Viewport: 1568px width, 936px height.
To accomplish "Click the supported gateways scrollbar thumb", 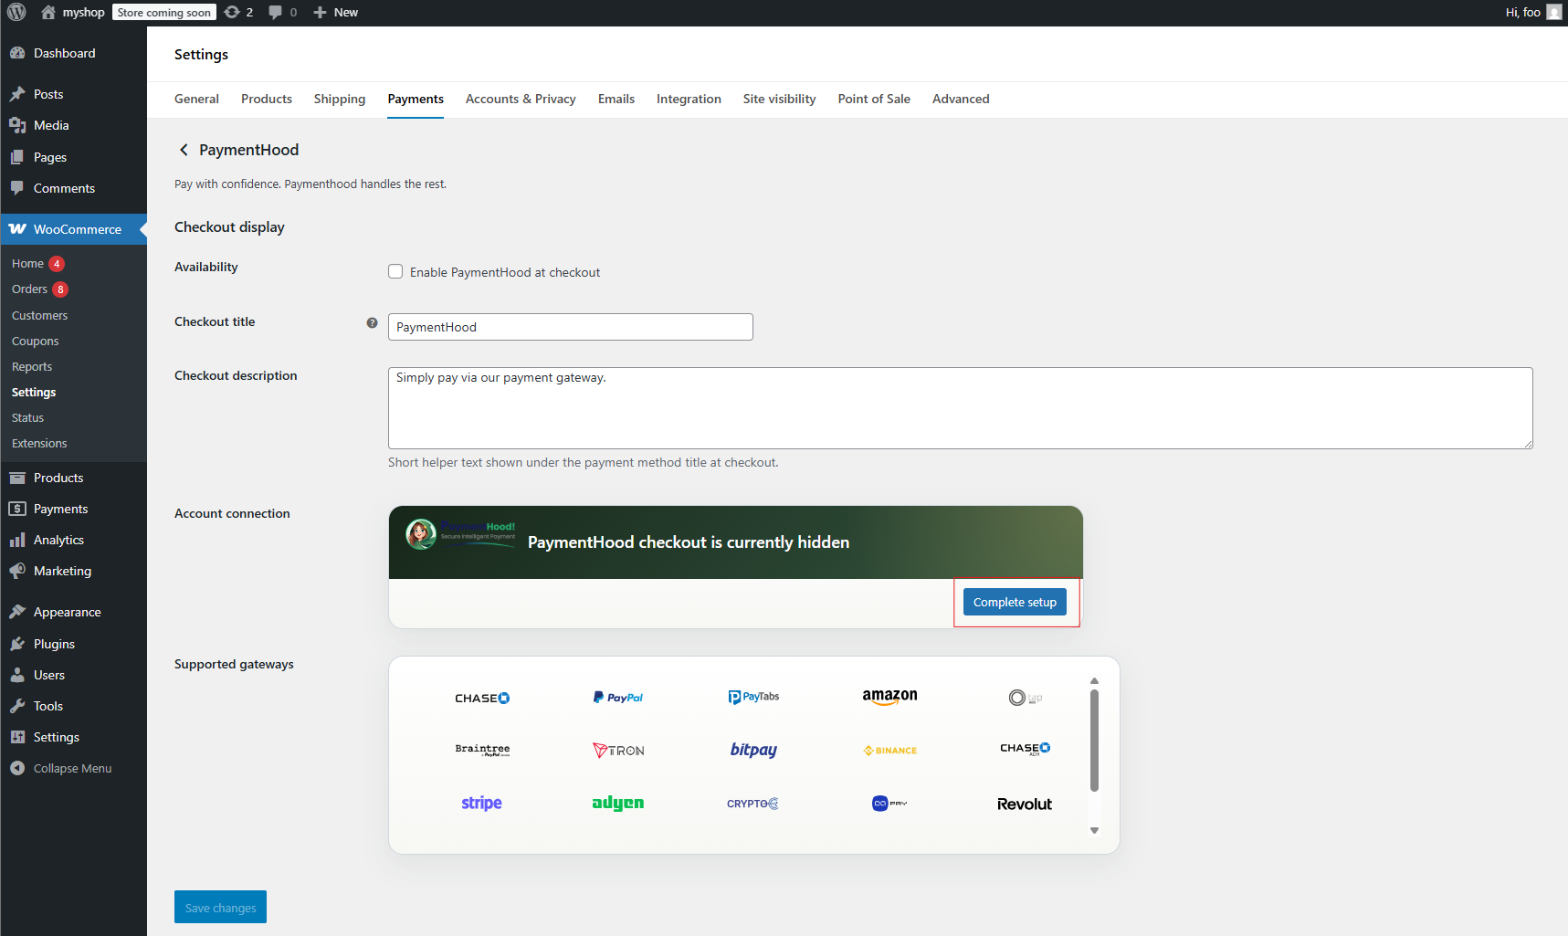I will (1094, 741).
